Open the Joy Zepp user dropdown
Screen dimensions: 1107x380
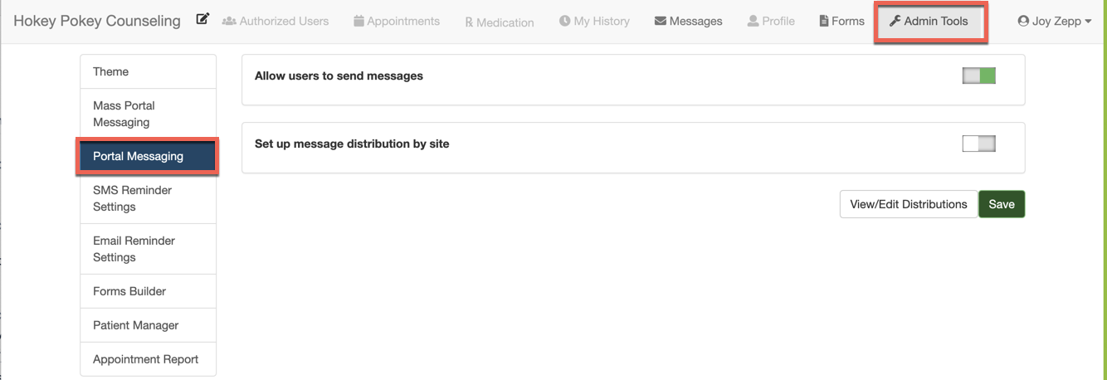tap(1055, 21)
